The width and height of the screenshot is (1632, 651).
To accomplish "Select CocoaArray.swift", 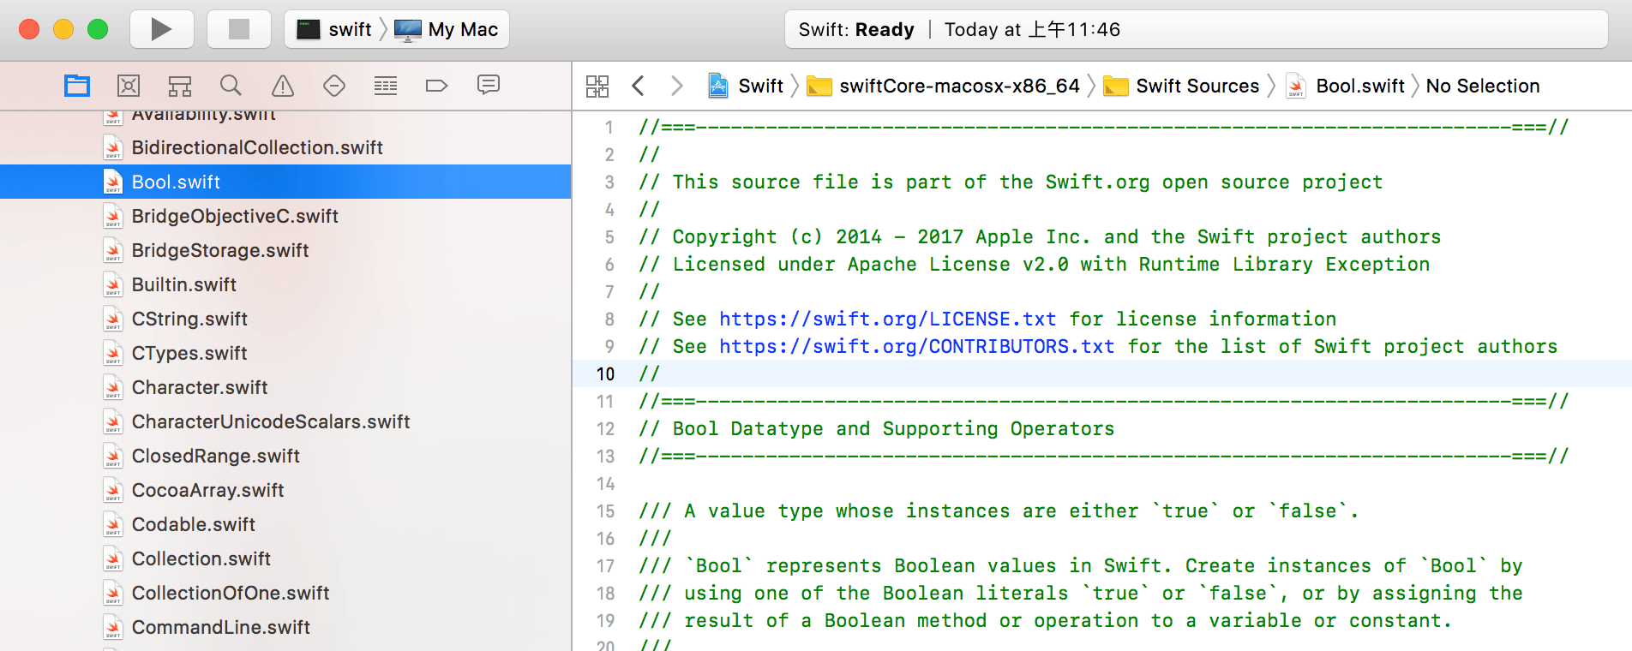I will (x=285, y=490).
